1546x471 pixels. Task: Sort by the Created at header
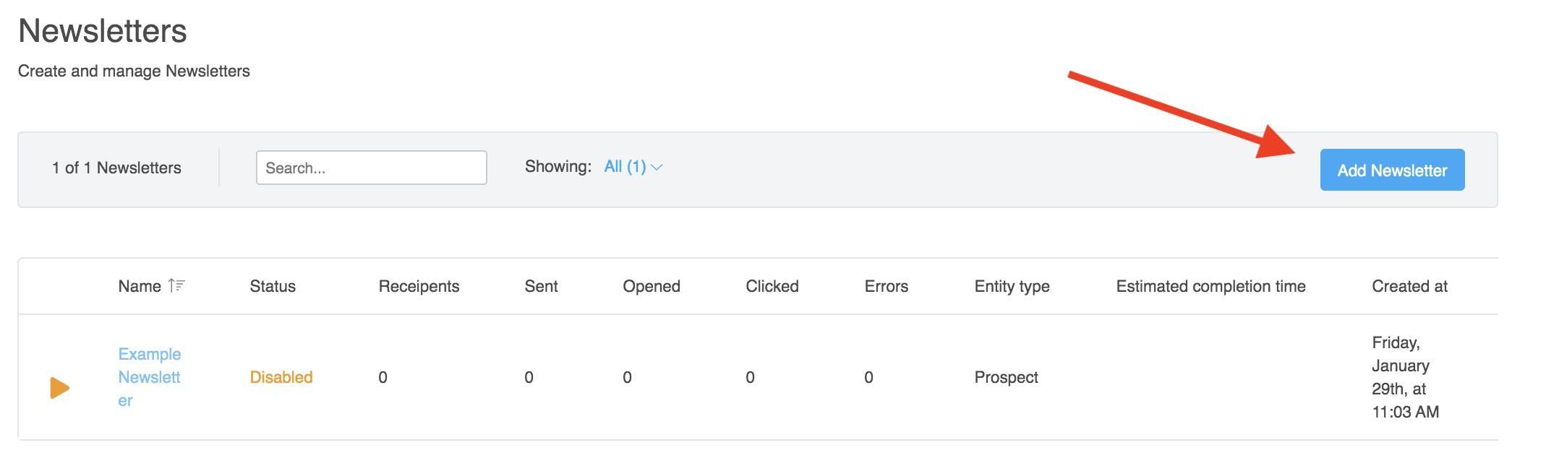click(1409, 286)
